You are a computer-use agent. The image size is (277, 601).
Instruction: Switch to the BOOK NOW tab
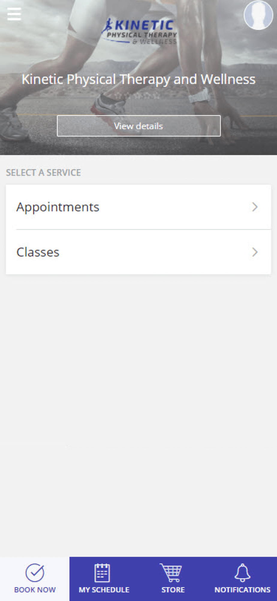[x=35, y=579]
